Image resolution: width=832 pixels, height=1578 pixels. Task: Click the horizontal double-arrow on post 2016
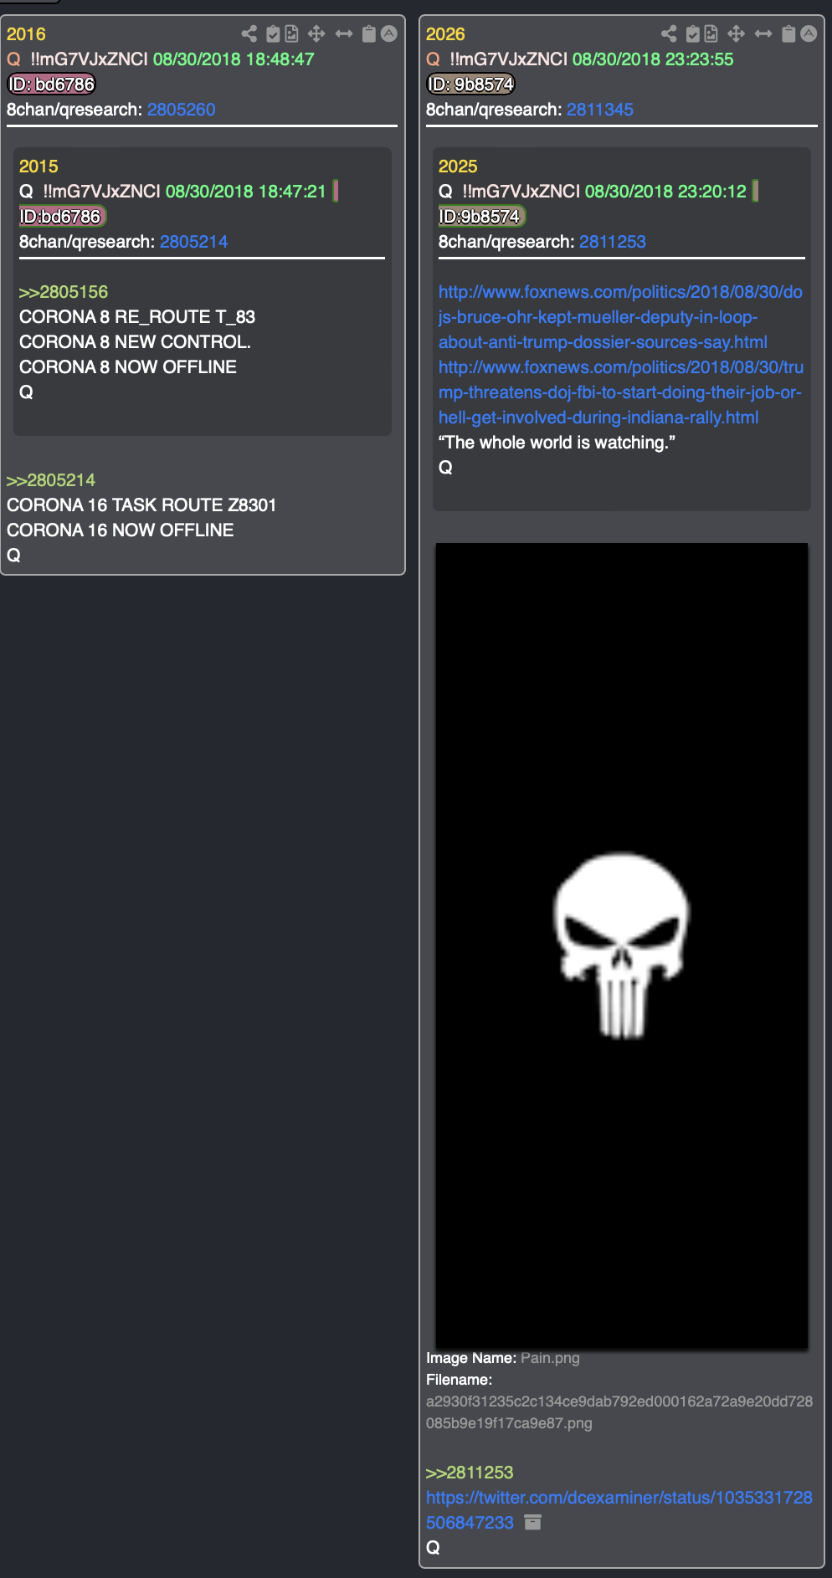click(x=344, y=33)
